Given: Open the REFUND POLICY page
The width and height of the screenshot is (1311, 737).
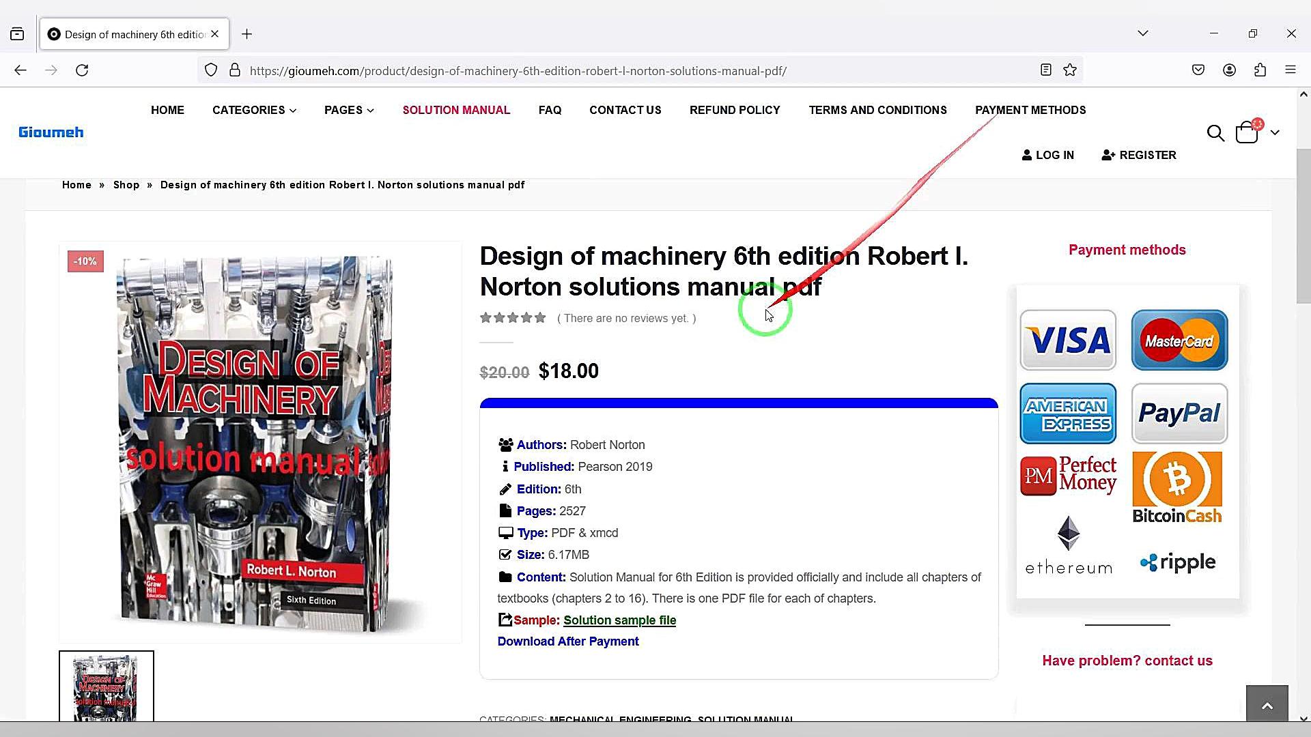Looking at the screenshot, I should coord(735,110).
